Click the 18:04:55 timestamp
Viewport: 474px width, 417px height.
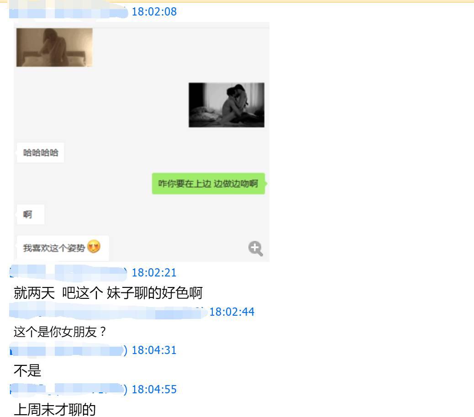tap(154, 390)
